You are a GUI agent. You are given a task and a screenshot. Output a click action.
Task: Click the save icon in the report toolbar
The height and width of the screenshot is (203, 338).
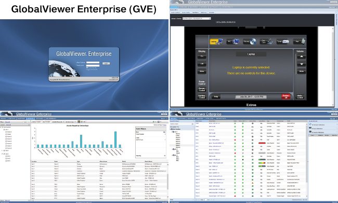(159, 122)
